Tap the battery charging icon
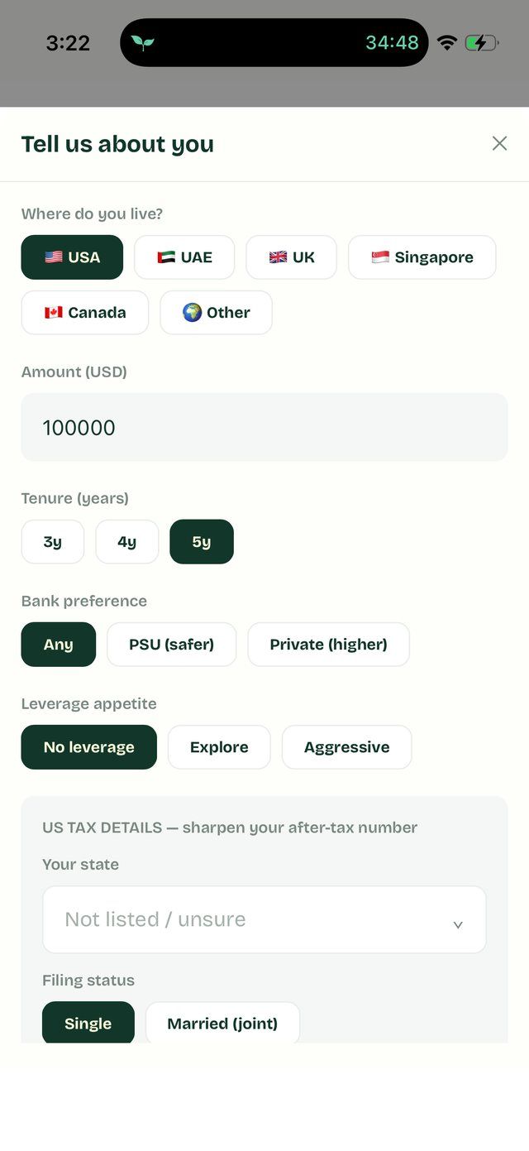The image size is (529, 1151). coord(481,42)
